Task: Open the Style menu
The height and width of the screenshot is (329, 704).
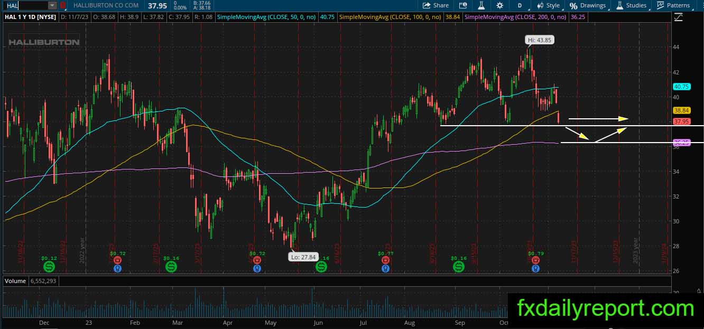Action: tap(548, 5)
